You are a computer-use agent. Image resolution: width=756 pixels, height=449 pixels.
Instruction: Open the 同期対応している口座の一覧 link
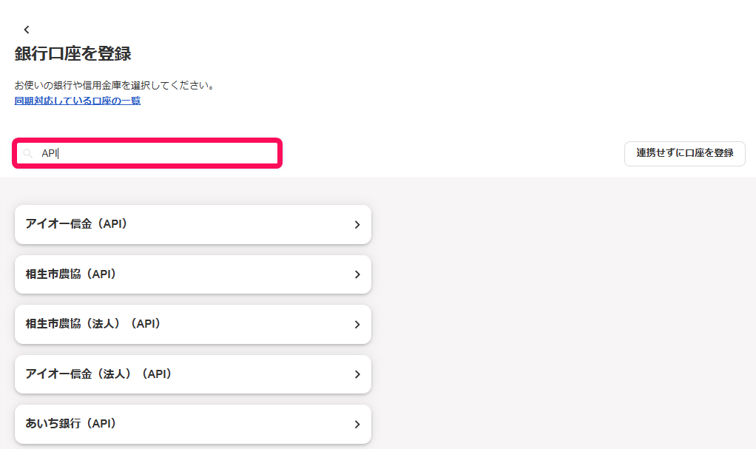pyautogui.click(x=78, y=101)
